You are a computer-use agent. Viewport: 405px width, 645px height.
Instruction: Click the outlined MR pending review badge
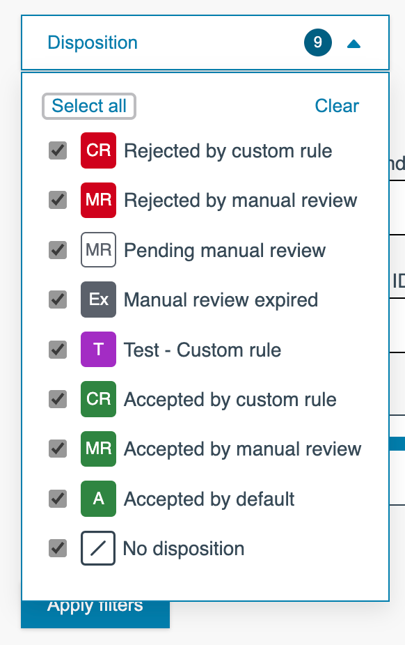pyautogui.click(x=98, y=249)
